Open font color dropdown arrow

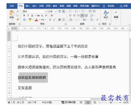[39, 20]
